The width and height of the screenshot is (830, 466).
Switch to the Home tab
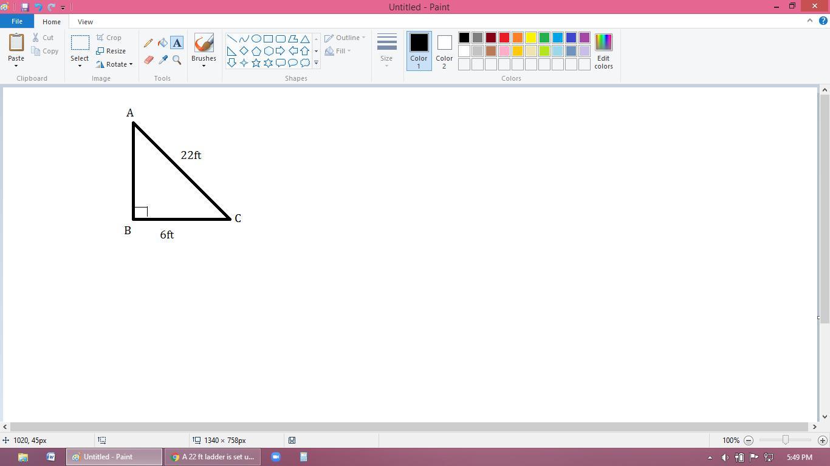click(52, 22)
